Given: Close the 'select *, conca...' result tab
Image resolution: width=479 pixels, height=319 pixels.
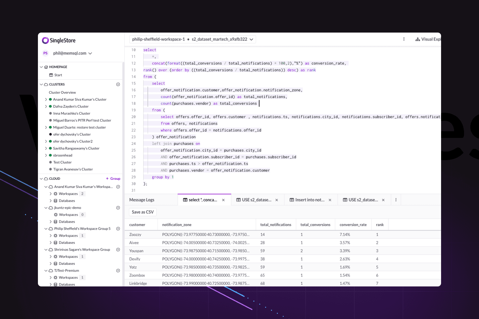Looking at the screenshot, I should [x=224, y=200].
